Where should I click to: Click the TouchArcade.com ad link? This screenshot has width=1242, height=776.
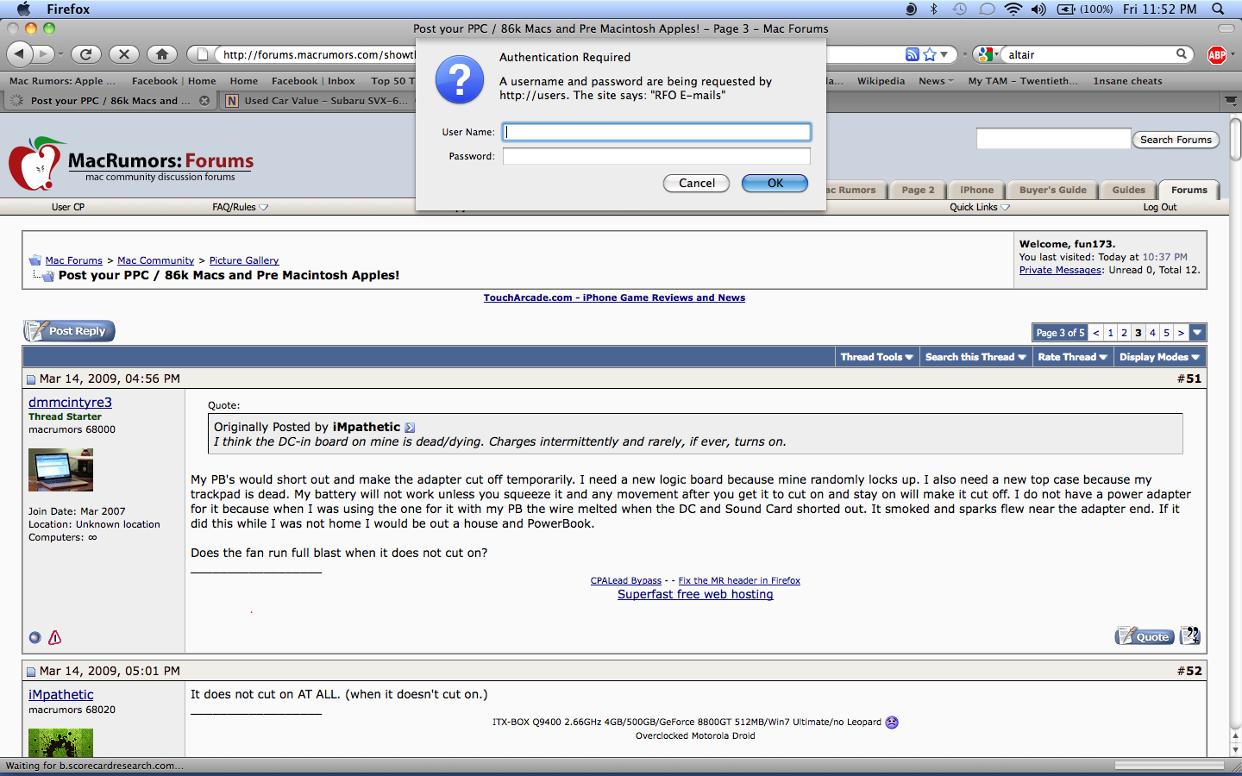(614, 297)
